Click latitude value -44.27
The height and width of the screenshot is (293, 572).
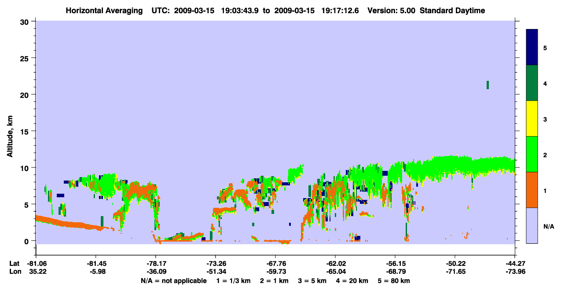[514, 264]
